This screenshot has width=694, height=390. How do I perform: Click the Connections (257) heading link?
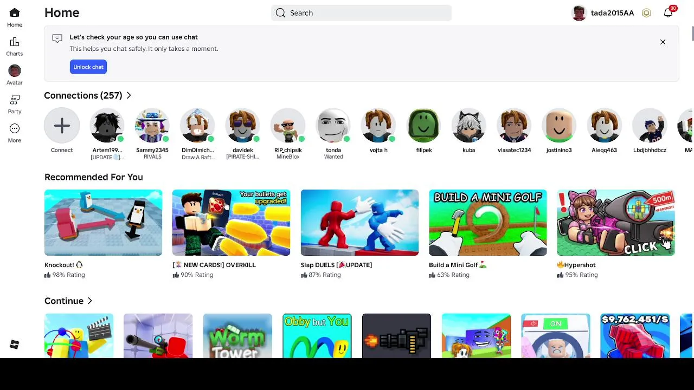tap(83, 95)
